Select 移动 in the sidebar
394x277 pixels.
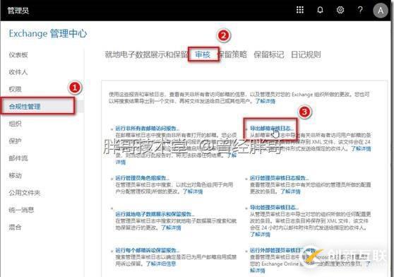pyautogui.click(x=15, y=175)
